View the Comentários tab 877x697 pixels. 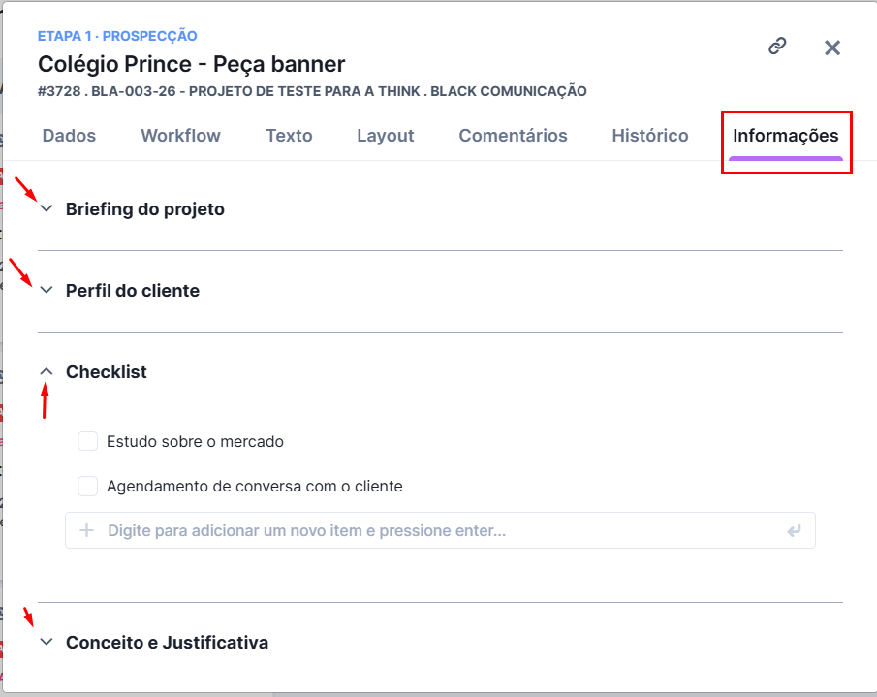click(513, 136)
